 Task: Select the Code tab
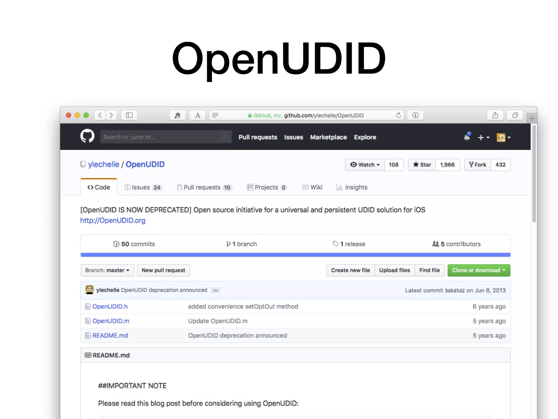click(x=99, y=187)
